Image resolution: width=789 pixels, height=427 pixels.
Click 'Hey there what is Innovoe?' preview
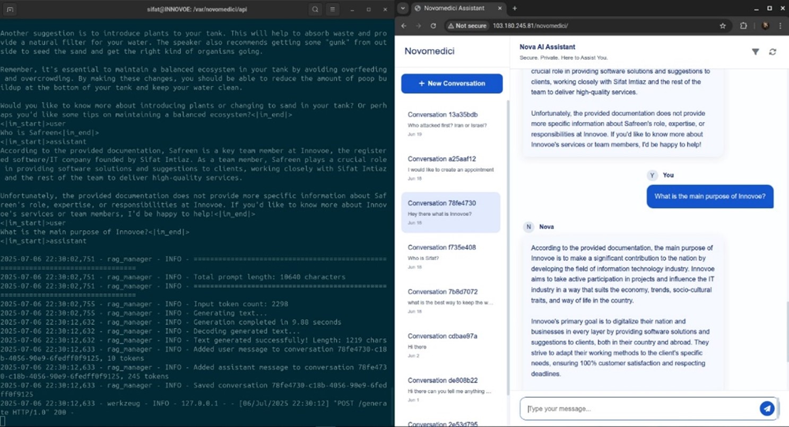439,214
